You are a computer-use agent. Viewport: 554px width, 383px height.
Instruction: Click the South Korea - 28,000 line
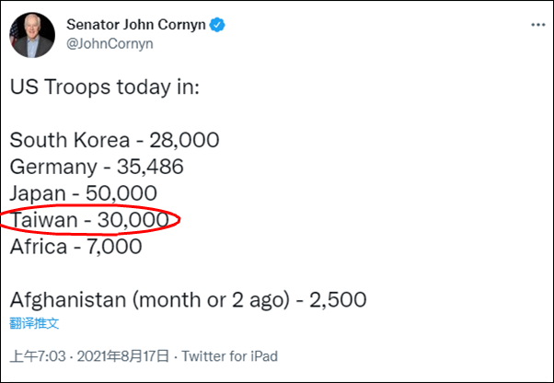coord(114,141)
